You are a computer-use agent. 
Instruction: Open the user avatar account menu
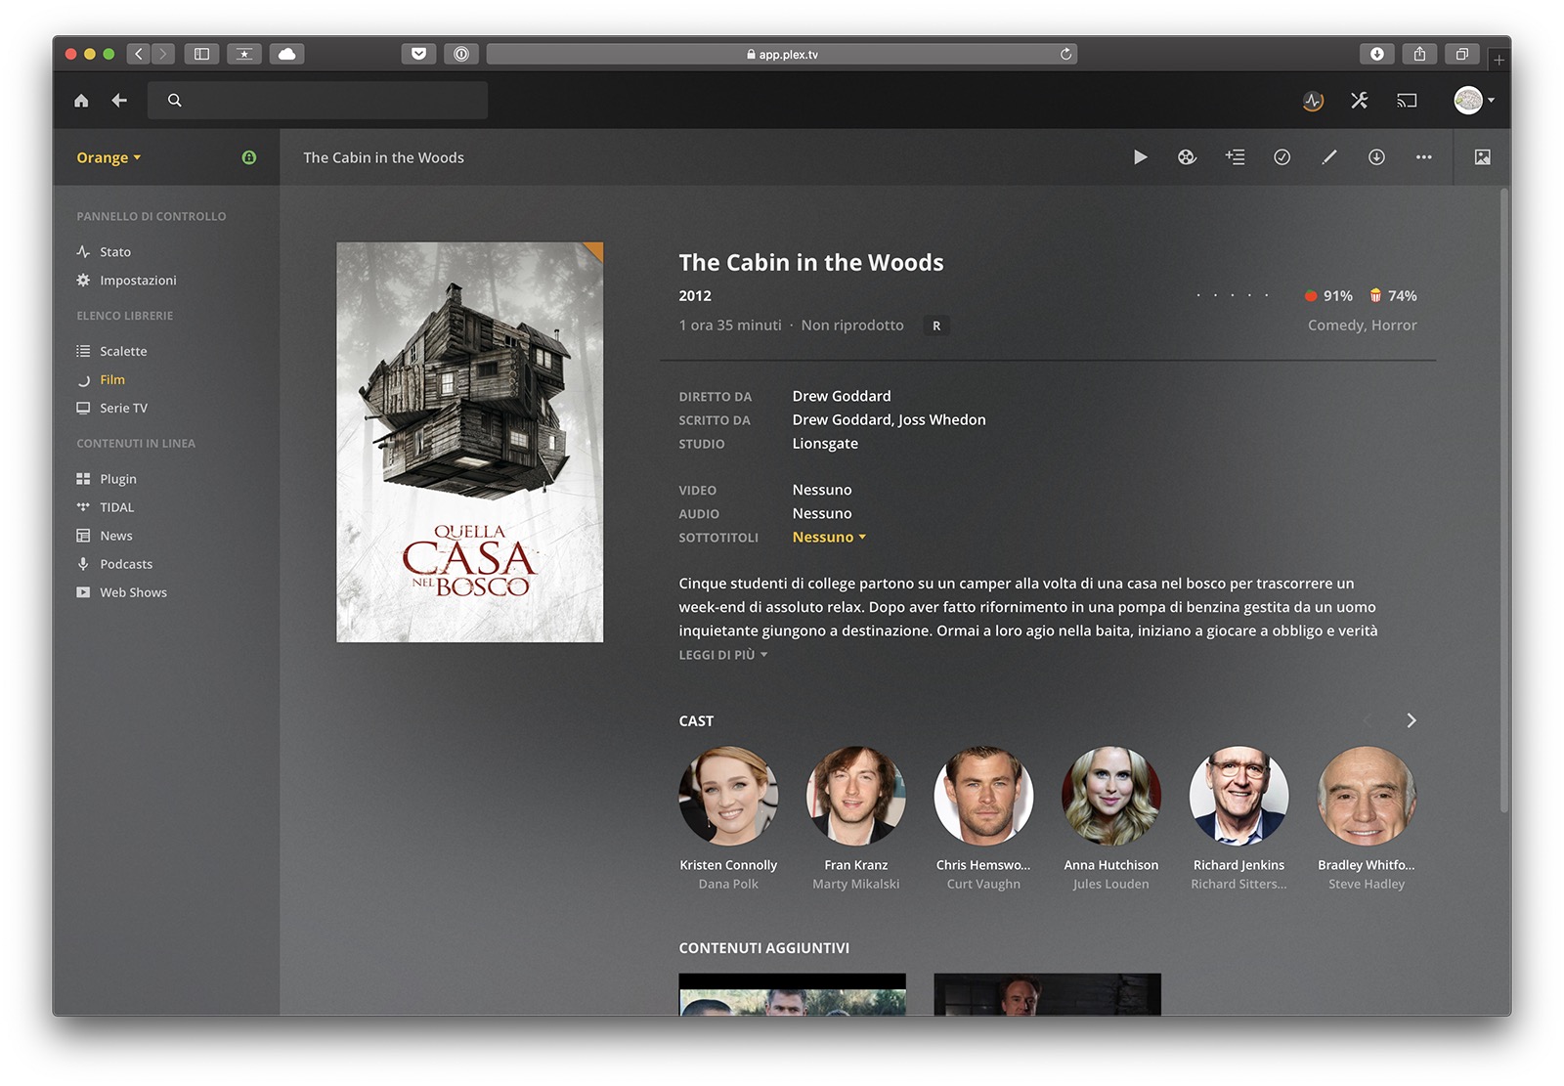pos(1474,100)
